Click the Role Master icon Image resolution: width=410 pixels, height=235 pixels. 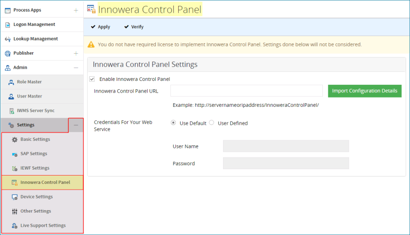[11, 82]
